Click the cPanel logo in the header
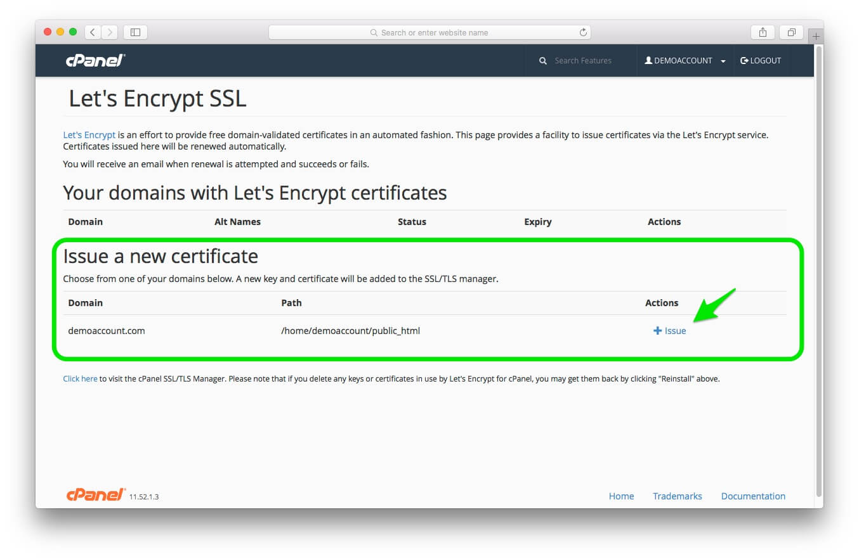This screenshot has height=559, width=859. click(x=96, y=60)
